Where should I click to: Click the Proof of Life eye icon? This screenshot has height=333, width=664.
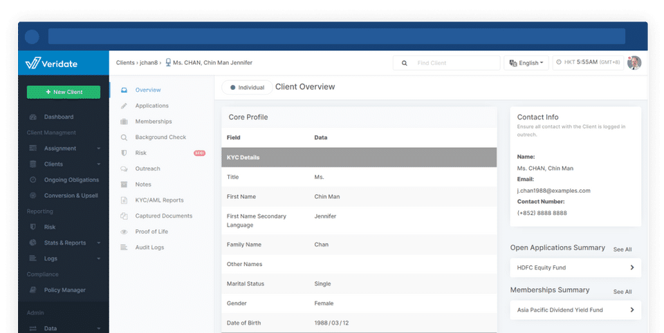click(x=124, y=231)
